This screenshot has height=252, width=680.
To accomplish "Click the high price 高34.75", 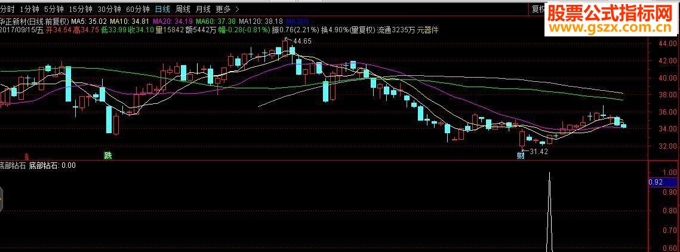I will tap(86, 30).
